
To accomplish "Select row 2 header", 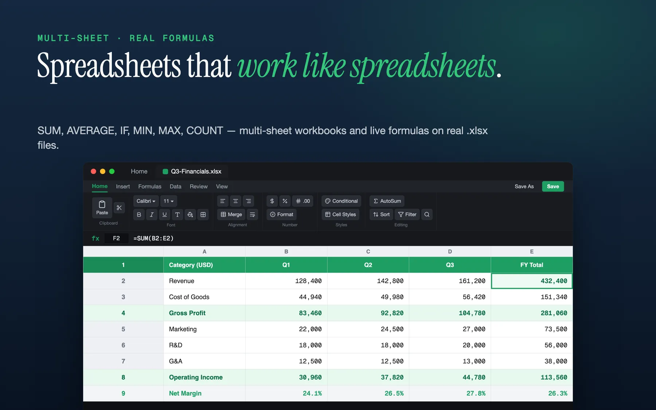I will click(123, 281).
